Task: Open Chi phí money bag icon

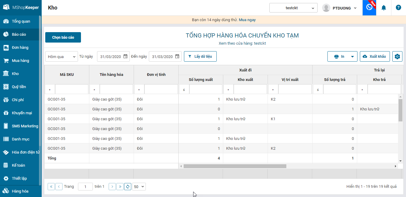Action: click(6, 100)
